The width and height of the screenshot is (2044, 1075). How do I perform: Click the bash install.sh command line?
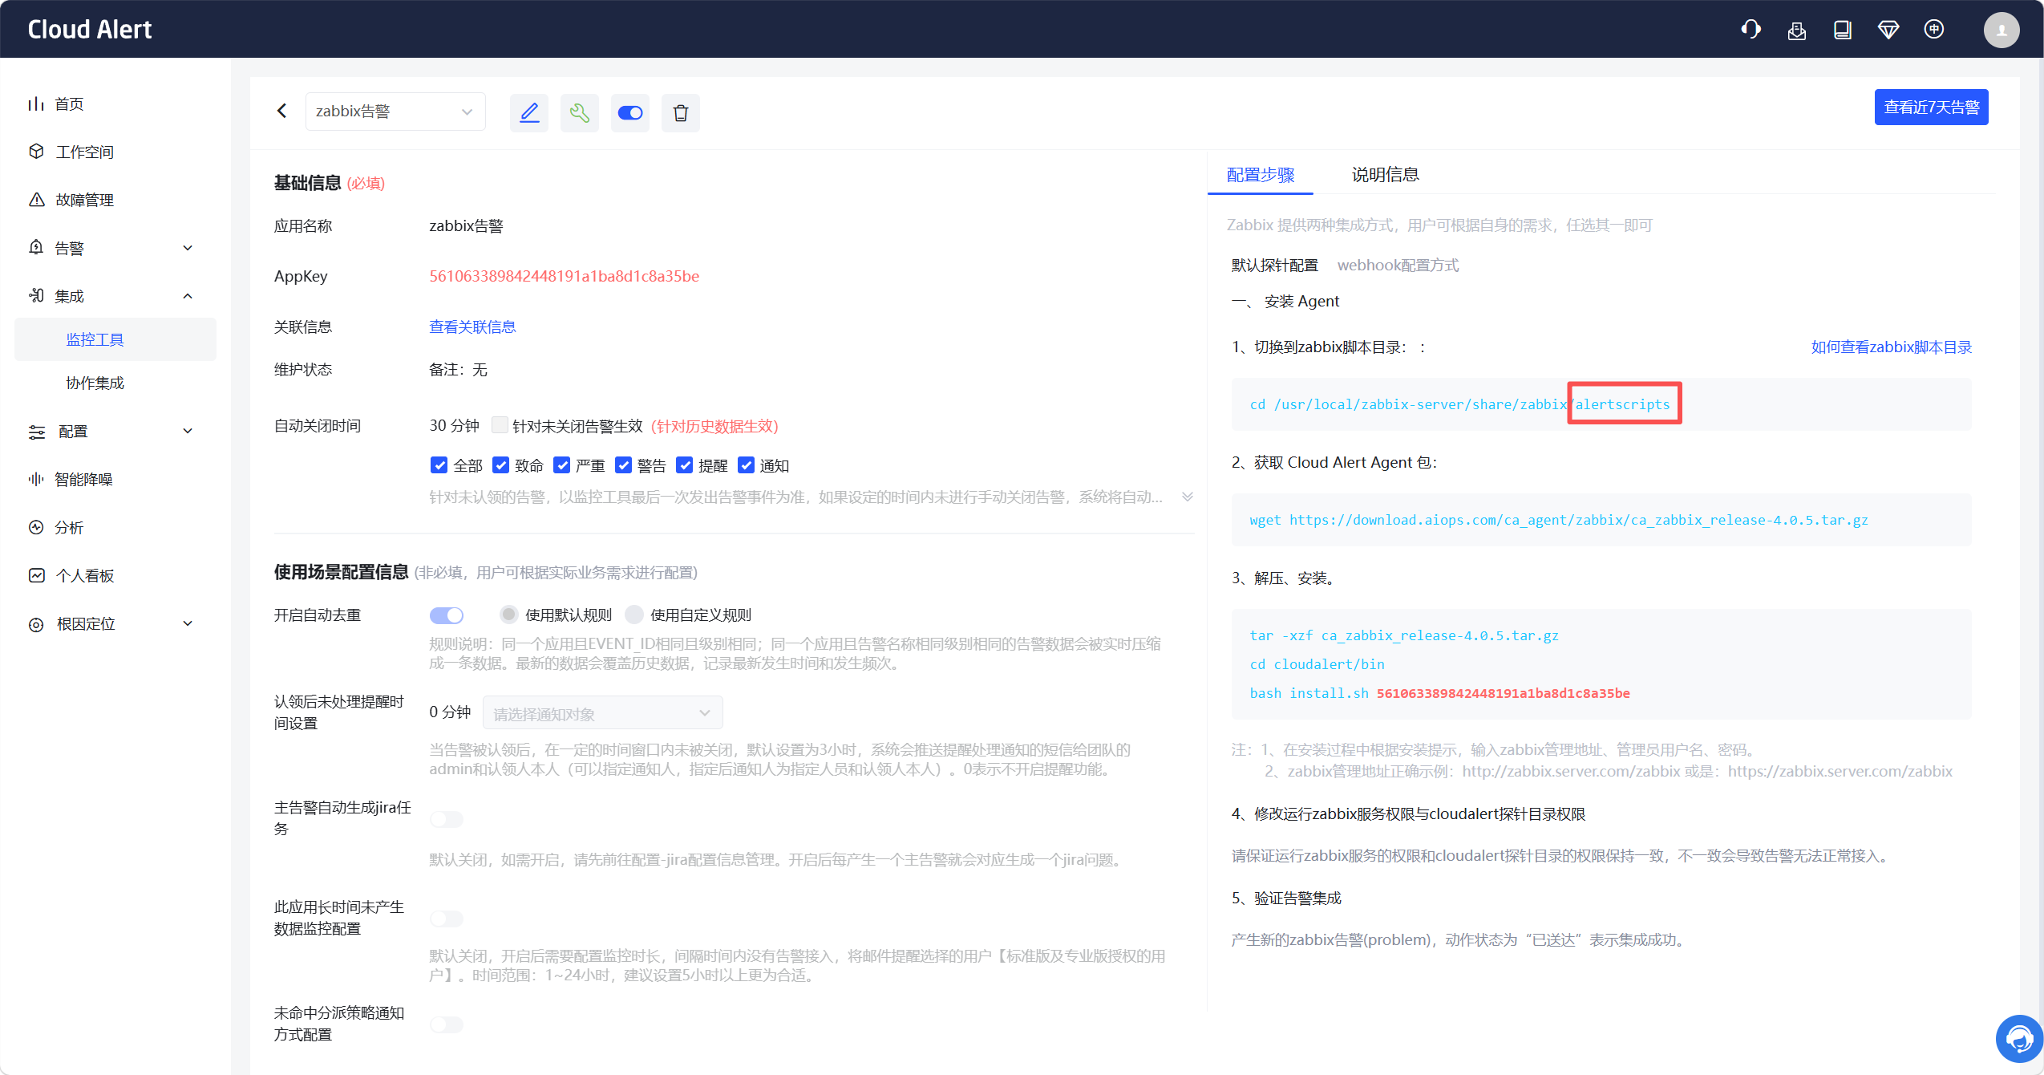(1439, 693)
